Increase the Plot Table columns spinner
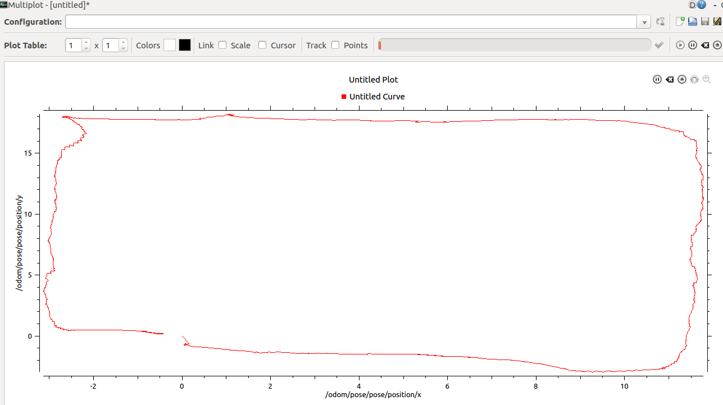723x405 pixels. coord(123,42)
